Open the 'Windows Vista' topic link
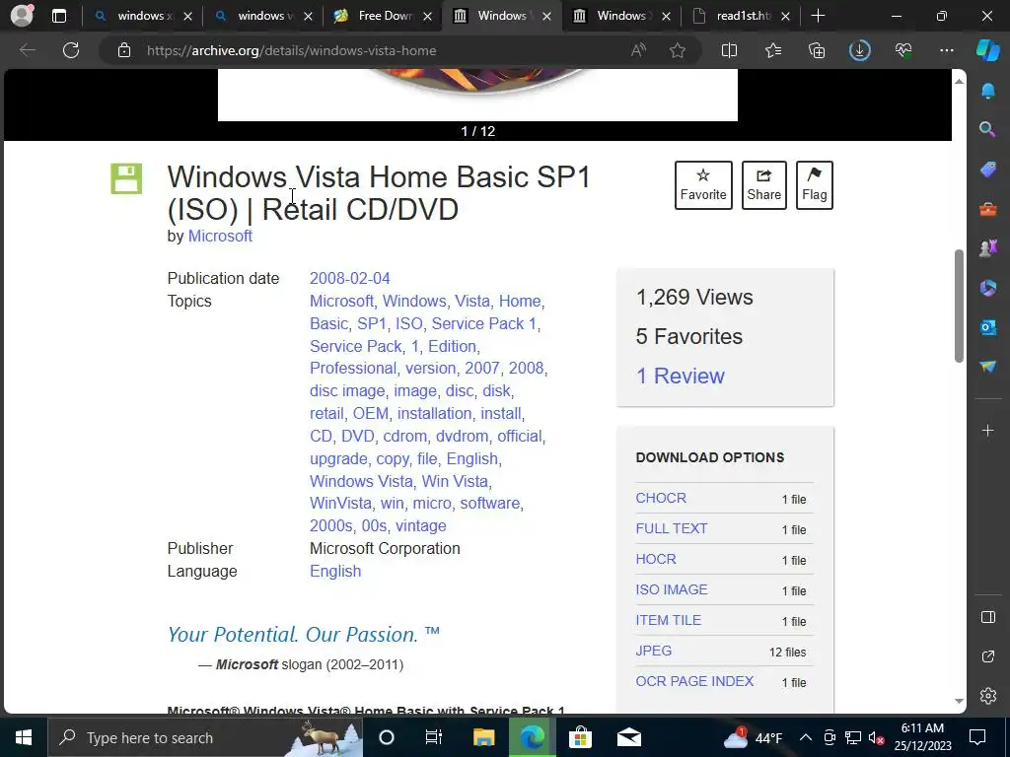Screen dimensions: 1010x757 point(361,481)
